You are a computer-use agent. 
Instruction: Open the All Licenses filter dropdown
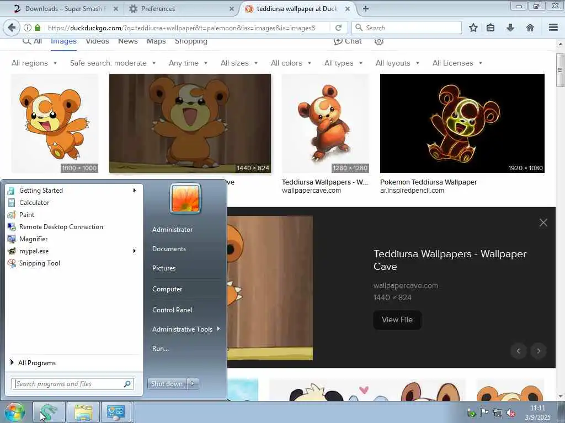(457, 63)
